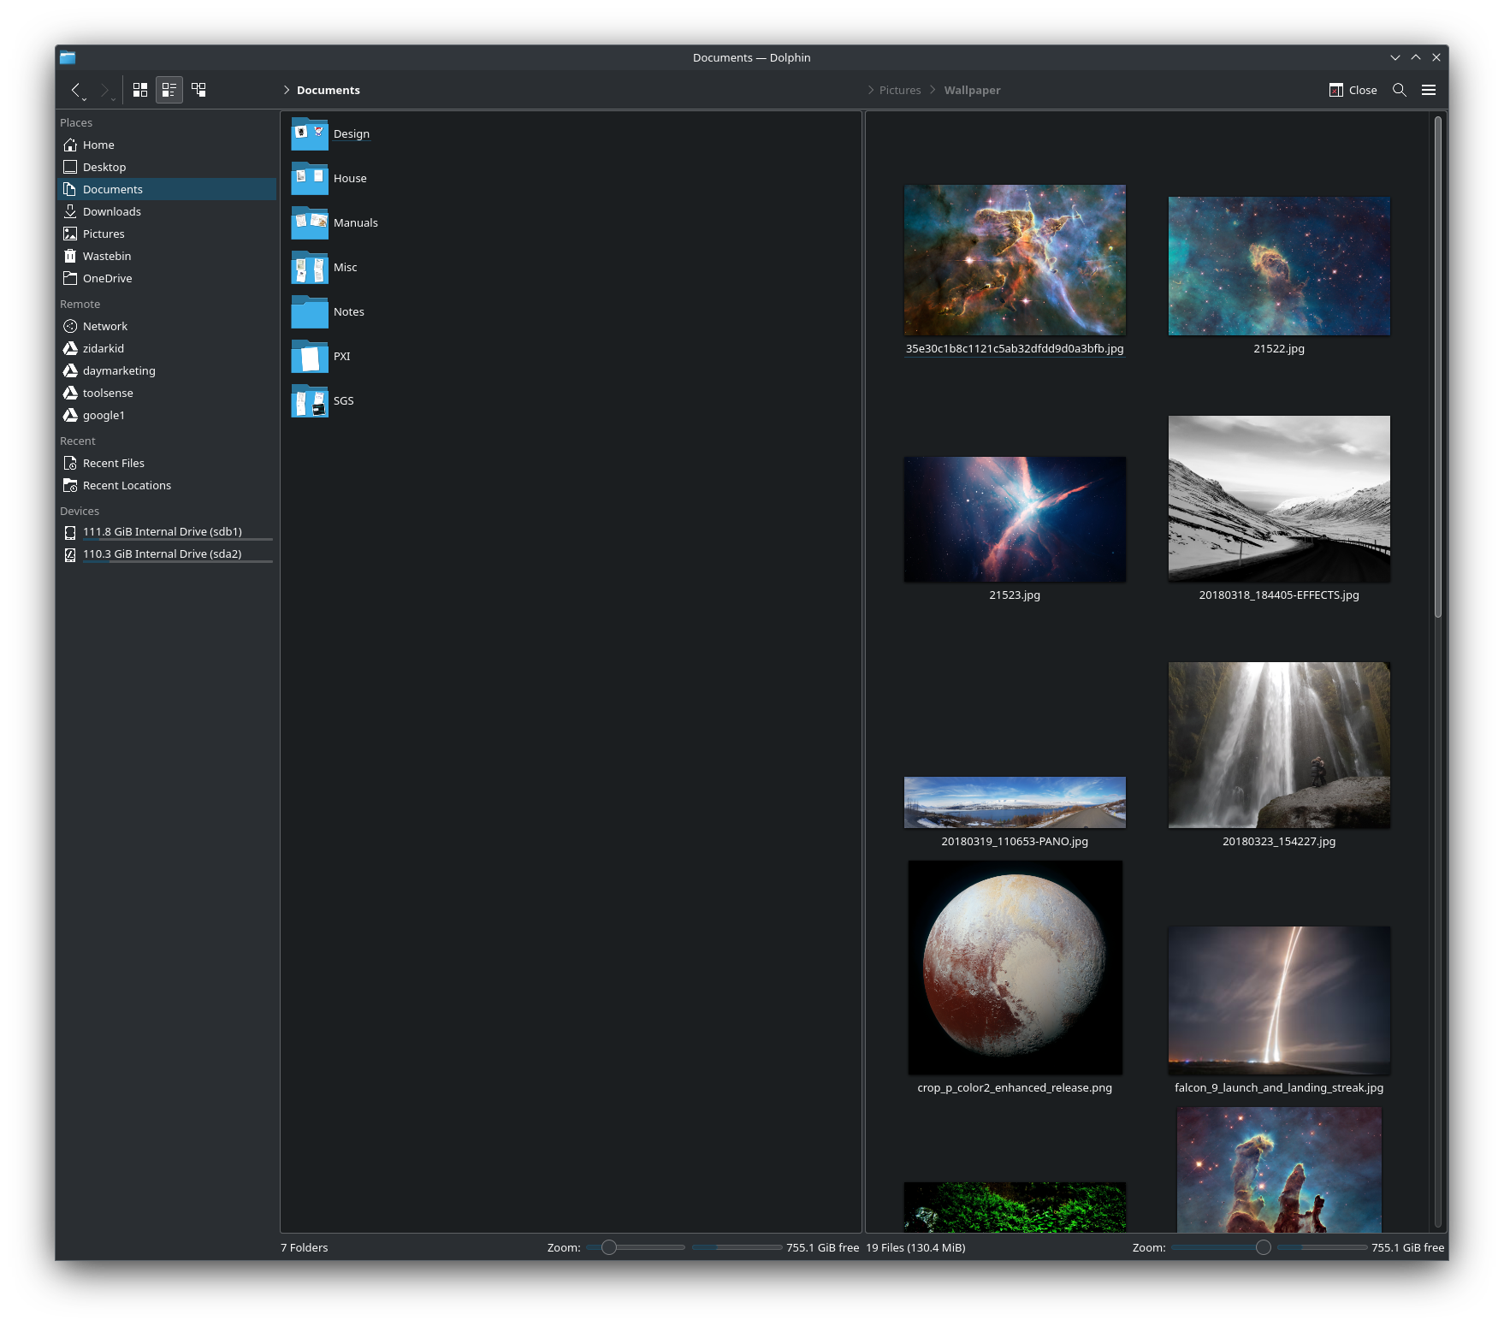Adjust the left pane zoom slider
The width and height of the screenshot is (1504, 1326).
point(609,1247)
